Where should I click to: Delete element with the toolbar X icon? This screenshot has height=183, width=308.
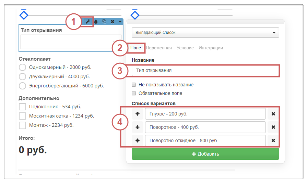click(112, 22)
